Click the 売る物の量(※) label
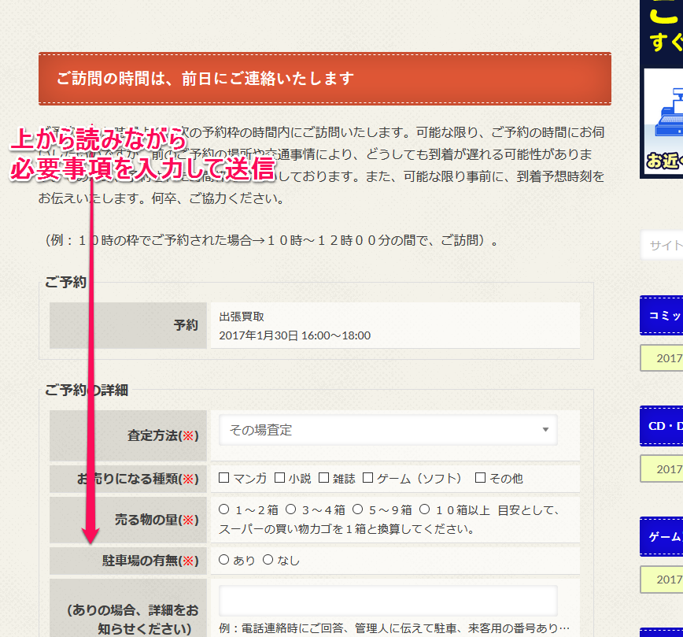683x637 pixels. [157, 519]
